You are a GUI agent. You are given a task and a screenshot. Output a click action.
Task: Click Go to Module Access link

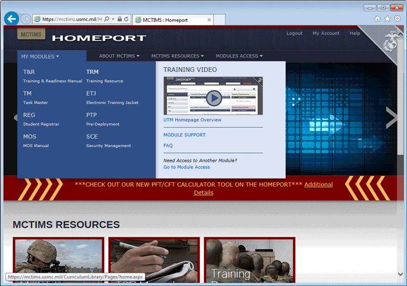[187, 167]
